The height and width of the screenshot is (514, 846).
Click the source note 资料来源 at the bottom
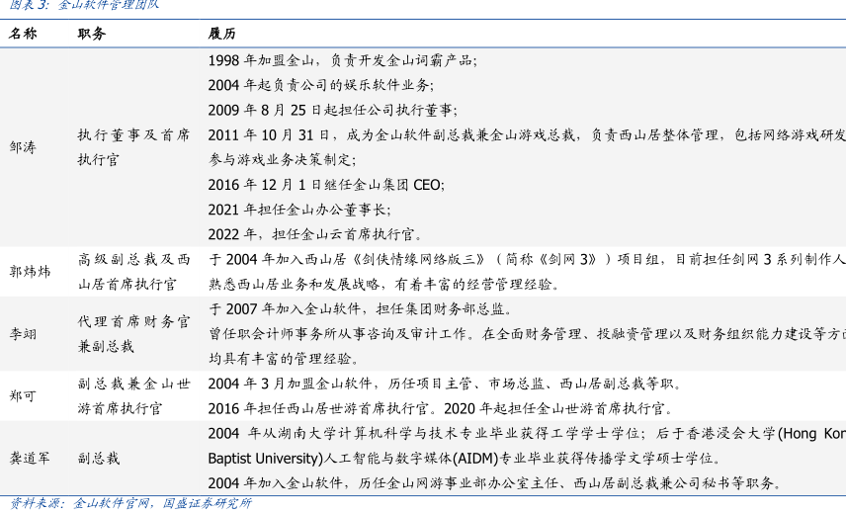coord(130,503)
